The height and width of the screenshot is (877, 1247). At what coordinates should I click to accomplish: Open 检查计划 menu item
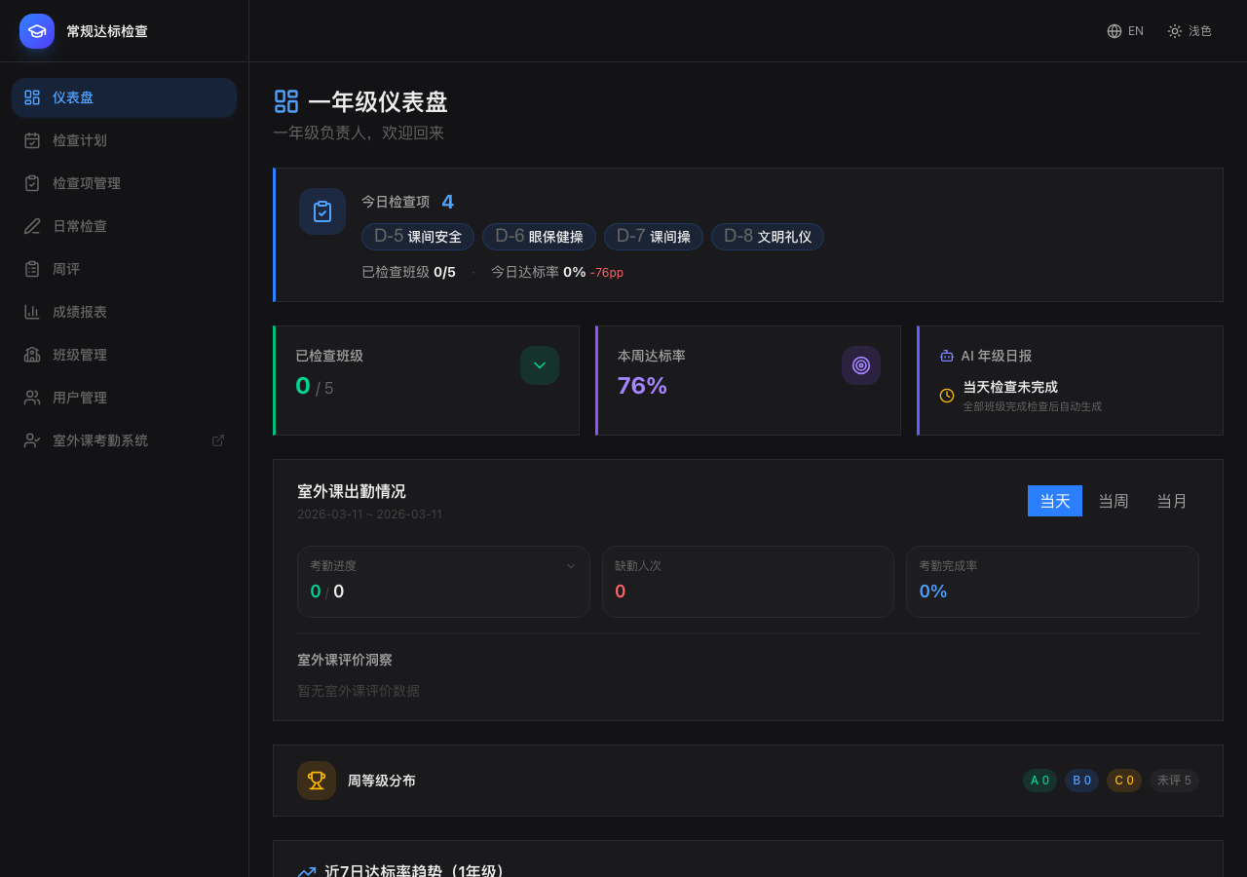pos(125,140)
